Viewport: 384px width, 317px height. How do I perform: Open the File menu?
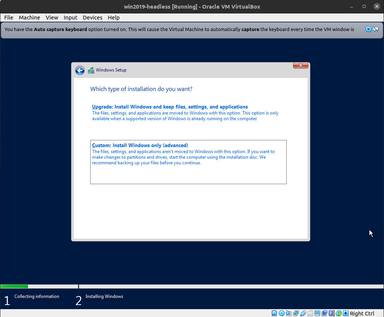pyautogui.click(x=9, y=18)
